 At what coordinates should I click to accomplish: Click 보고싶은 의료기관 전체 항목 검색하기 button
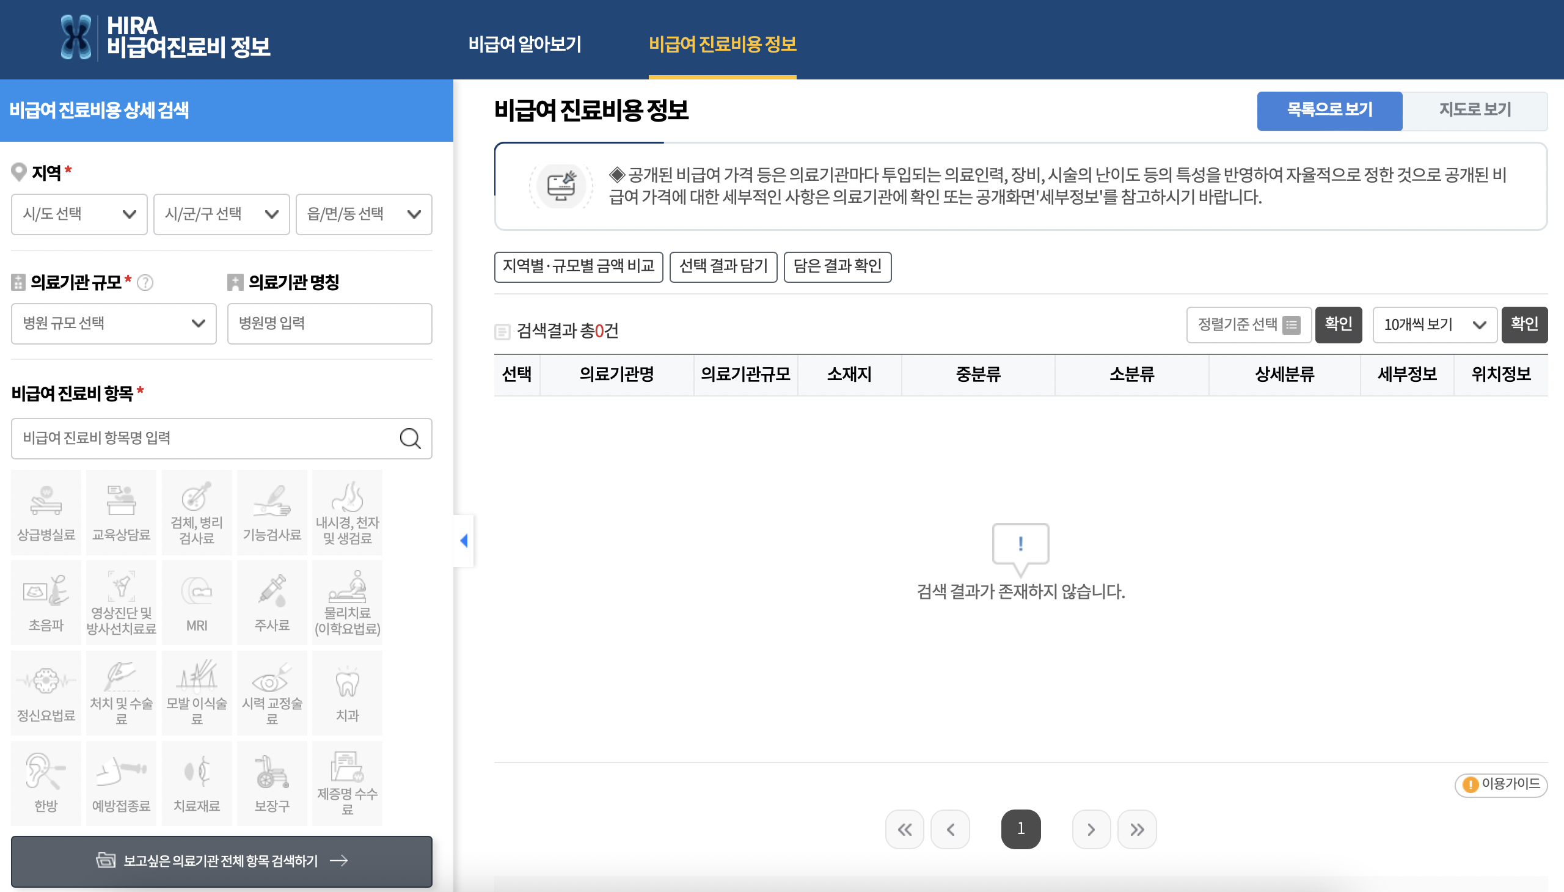pos(221,861)
